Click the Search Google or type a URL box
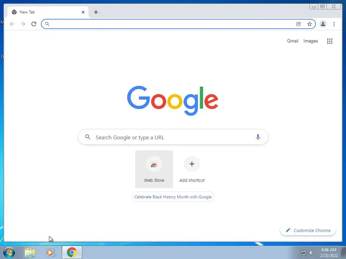This screenshot has width=346, height=259. [x=173, y=137]
